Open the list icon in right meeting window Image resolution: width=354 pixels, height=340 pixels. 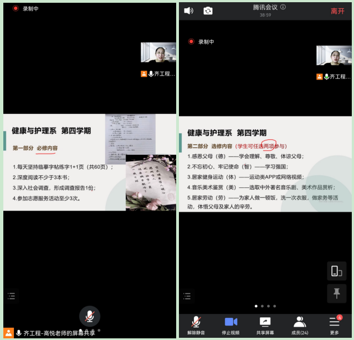click(189, 296)
